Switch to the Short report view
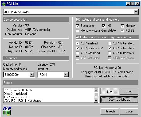 pos(110,91)
